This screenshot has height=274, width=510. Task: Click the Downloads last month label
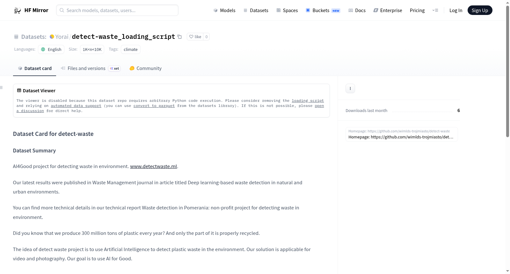[367, 110]
